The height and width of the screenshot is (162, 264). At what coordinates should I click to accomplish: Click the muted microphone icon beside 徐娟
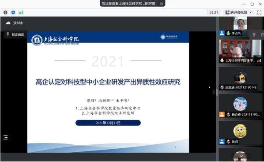(x=228, y=142)
